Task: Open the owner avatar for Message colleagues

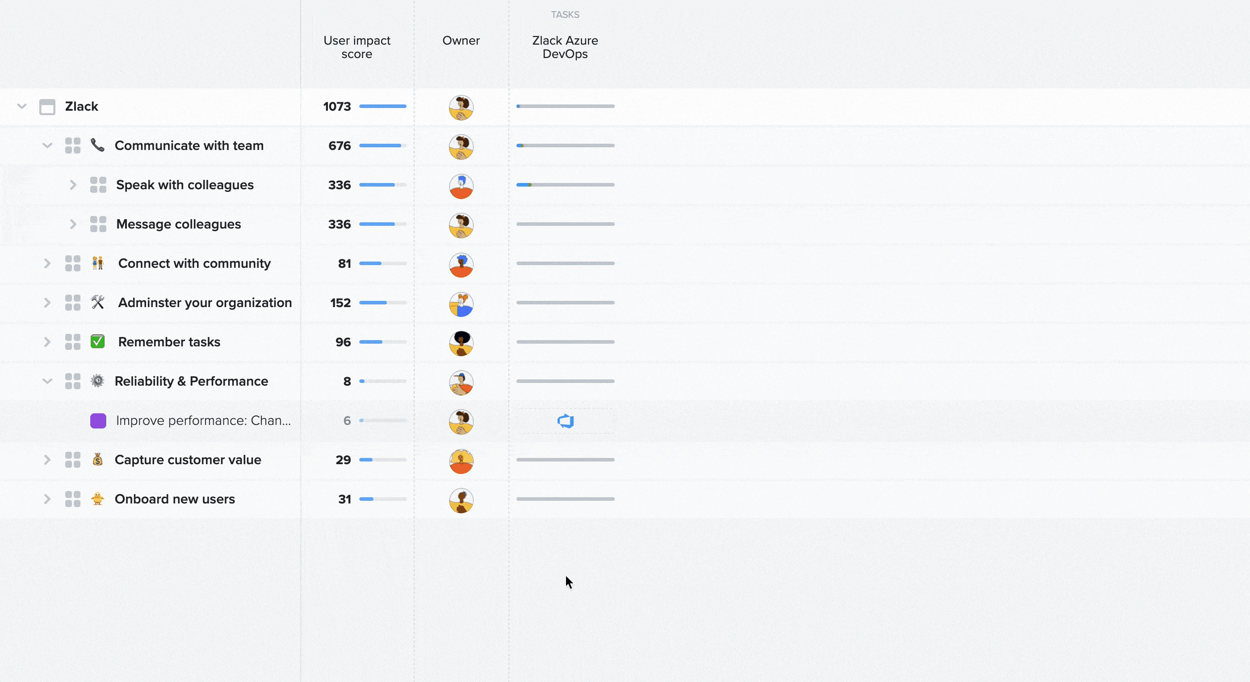Action: [x=461, y=225]
